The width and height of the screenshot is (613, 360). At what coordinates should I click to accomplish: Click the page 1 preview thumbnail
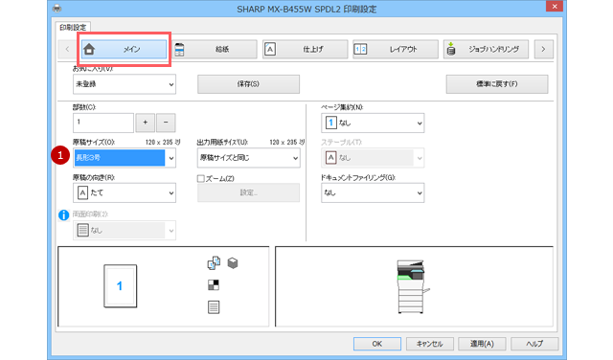click(121, 286)
